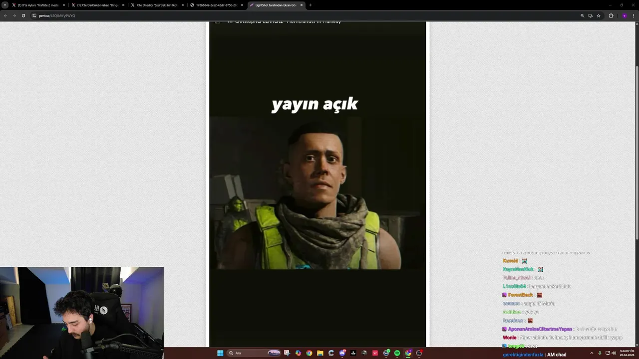
Task: Close the X'te Aykırı tab
Action: coord(64,5)
